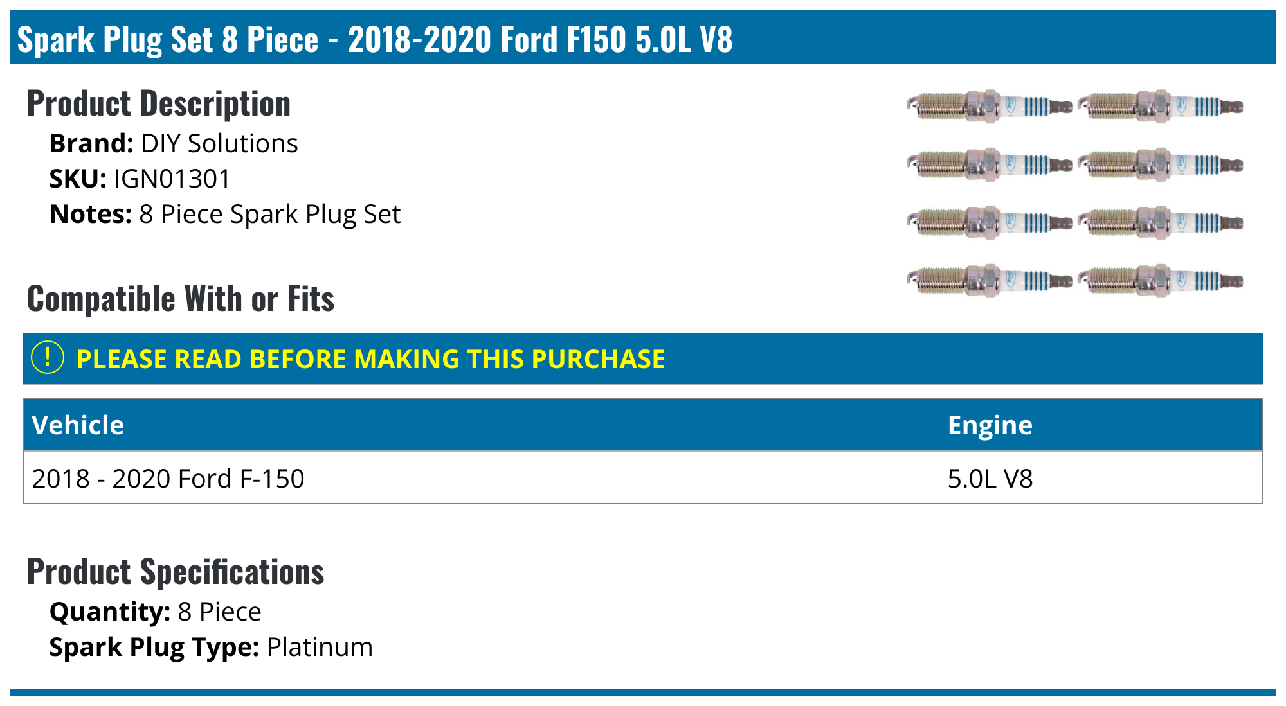Select the 2018 - 2020 Ford F-150 row
Viewport: 1286px width, 706px height.
168,479
